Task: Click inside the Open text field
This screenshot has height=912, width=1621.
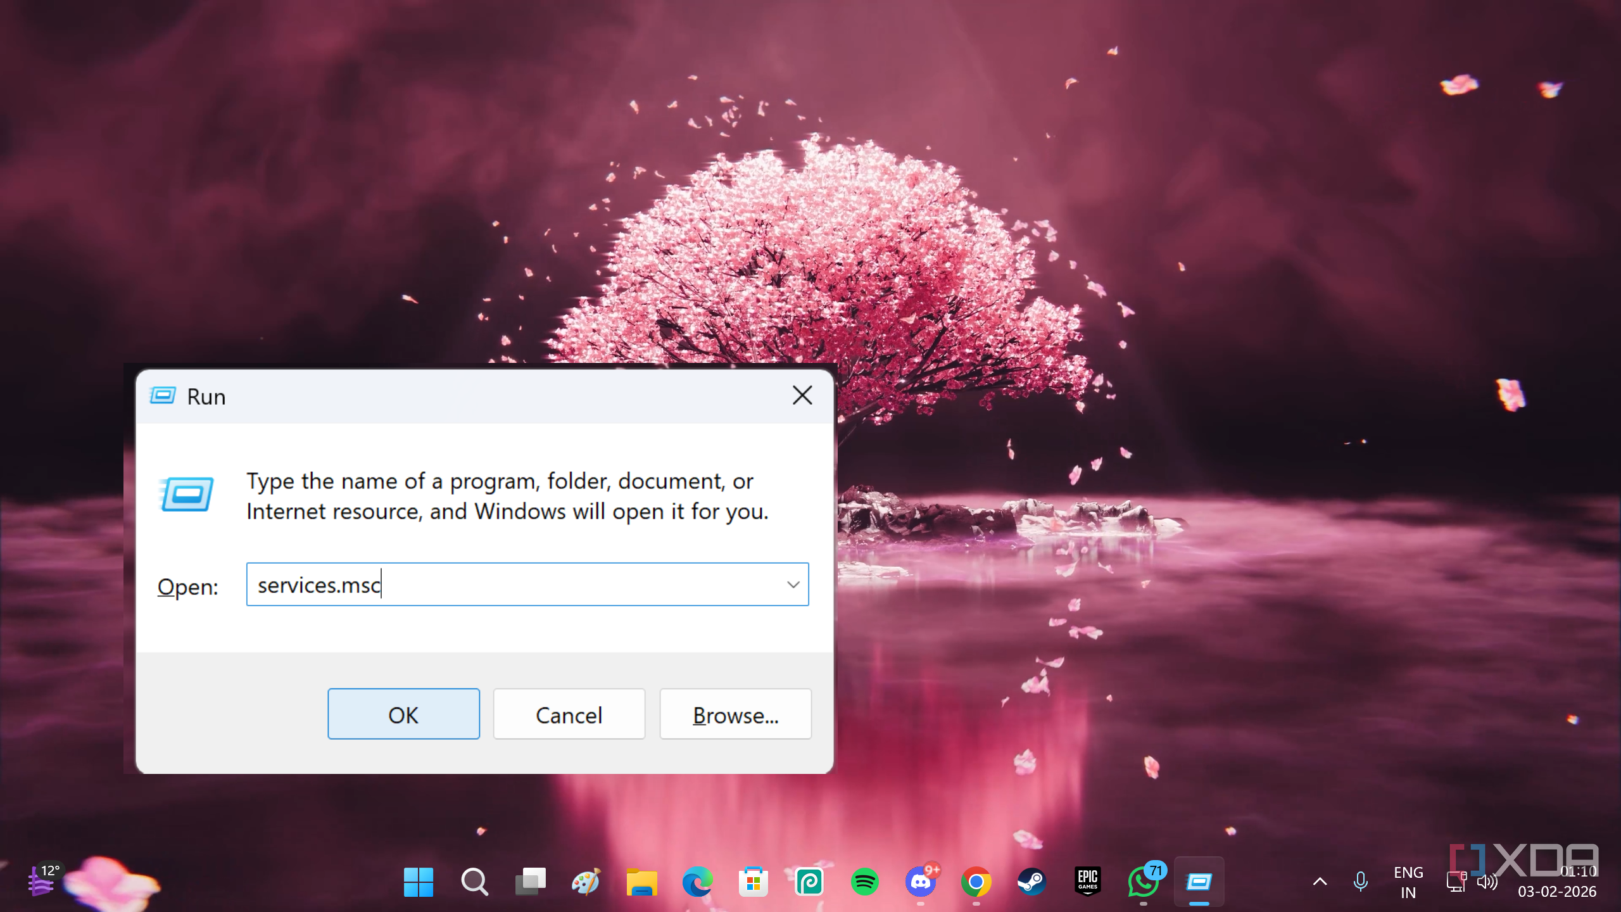Action: click(507, 584)
